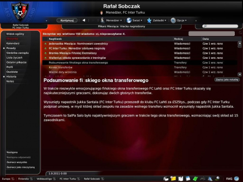This screenshot has height=182, width=243.
Task: Click the FMG globe icon
Action: point(237,179)
